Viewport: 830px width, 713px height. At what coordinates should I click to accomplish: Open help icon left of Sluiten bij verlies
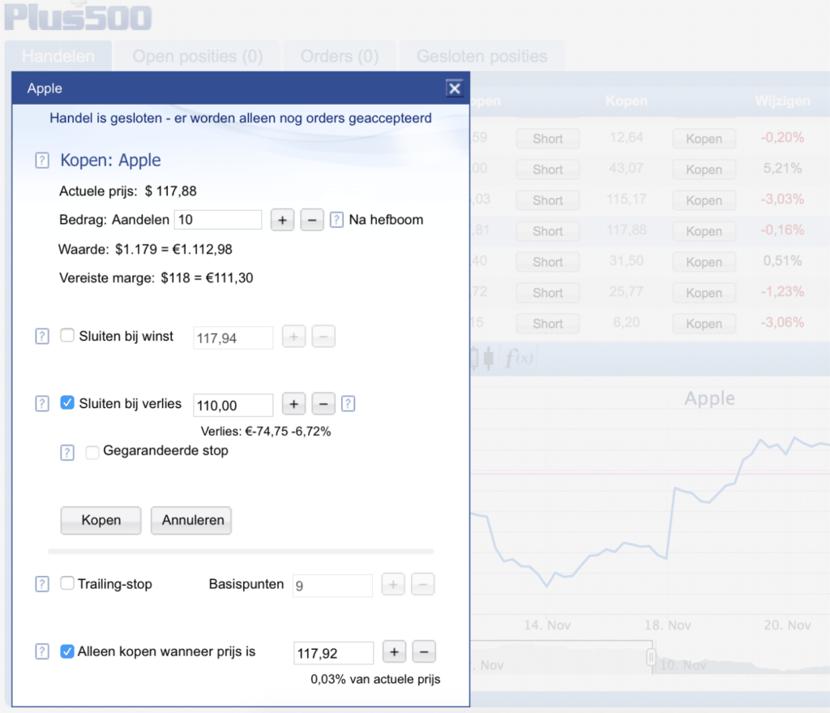[x=42, y=404]
